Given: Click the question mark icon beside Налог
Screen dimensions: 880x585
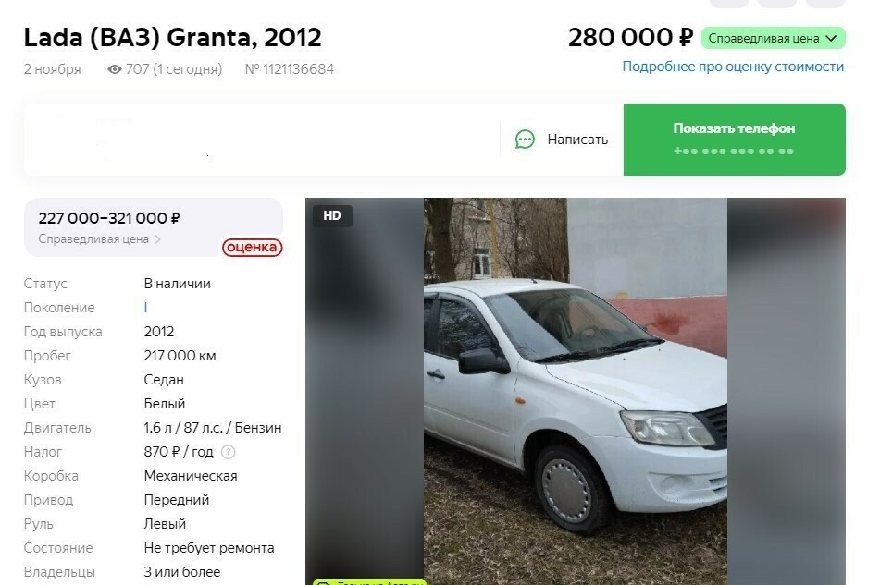Looking at the screenshot, I should pos(228,452).
